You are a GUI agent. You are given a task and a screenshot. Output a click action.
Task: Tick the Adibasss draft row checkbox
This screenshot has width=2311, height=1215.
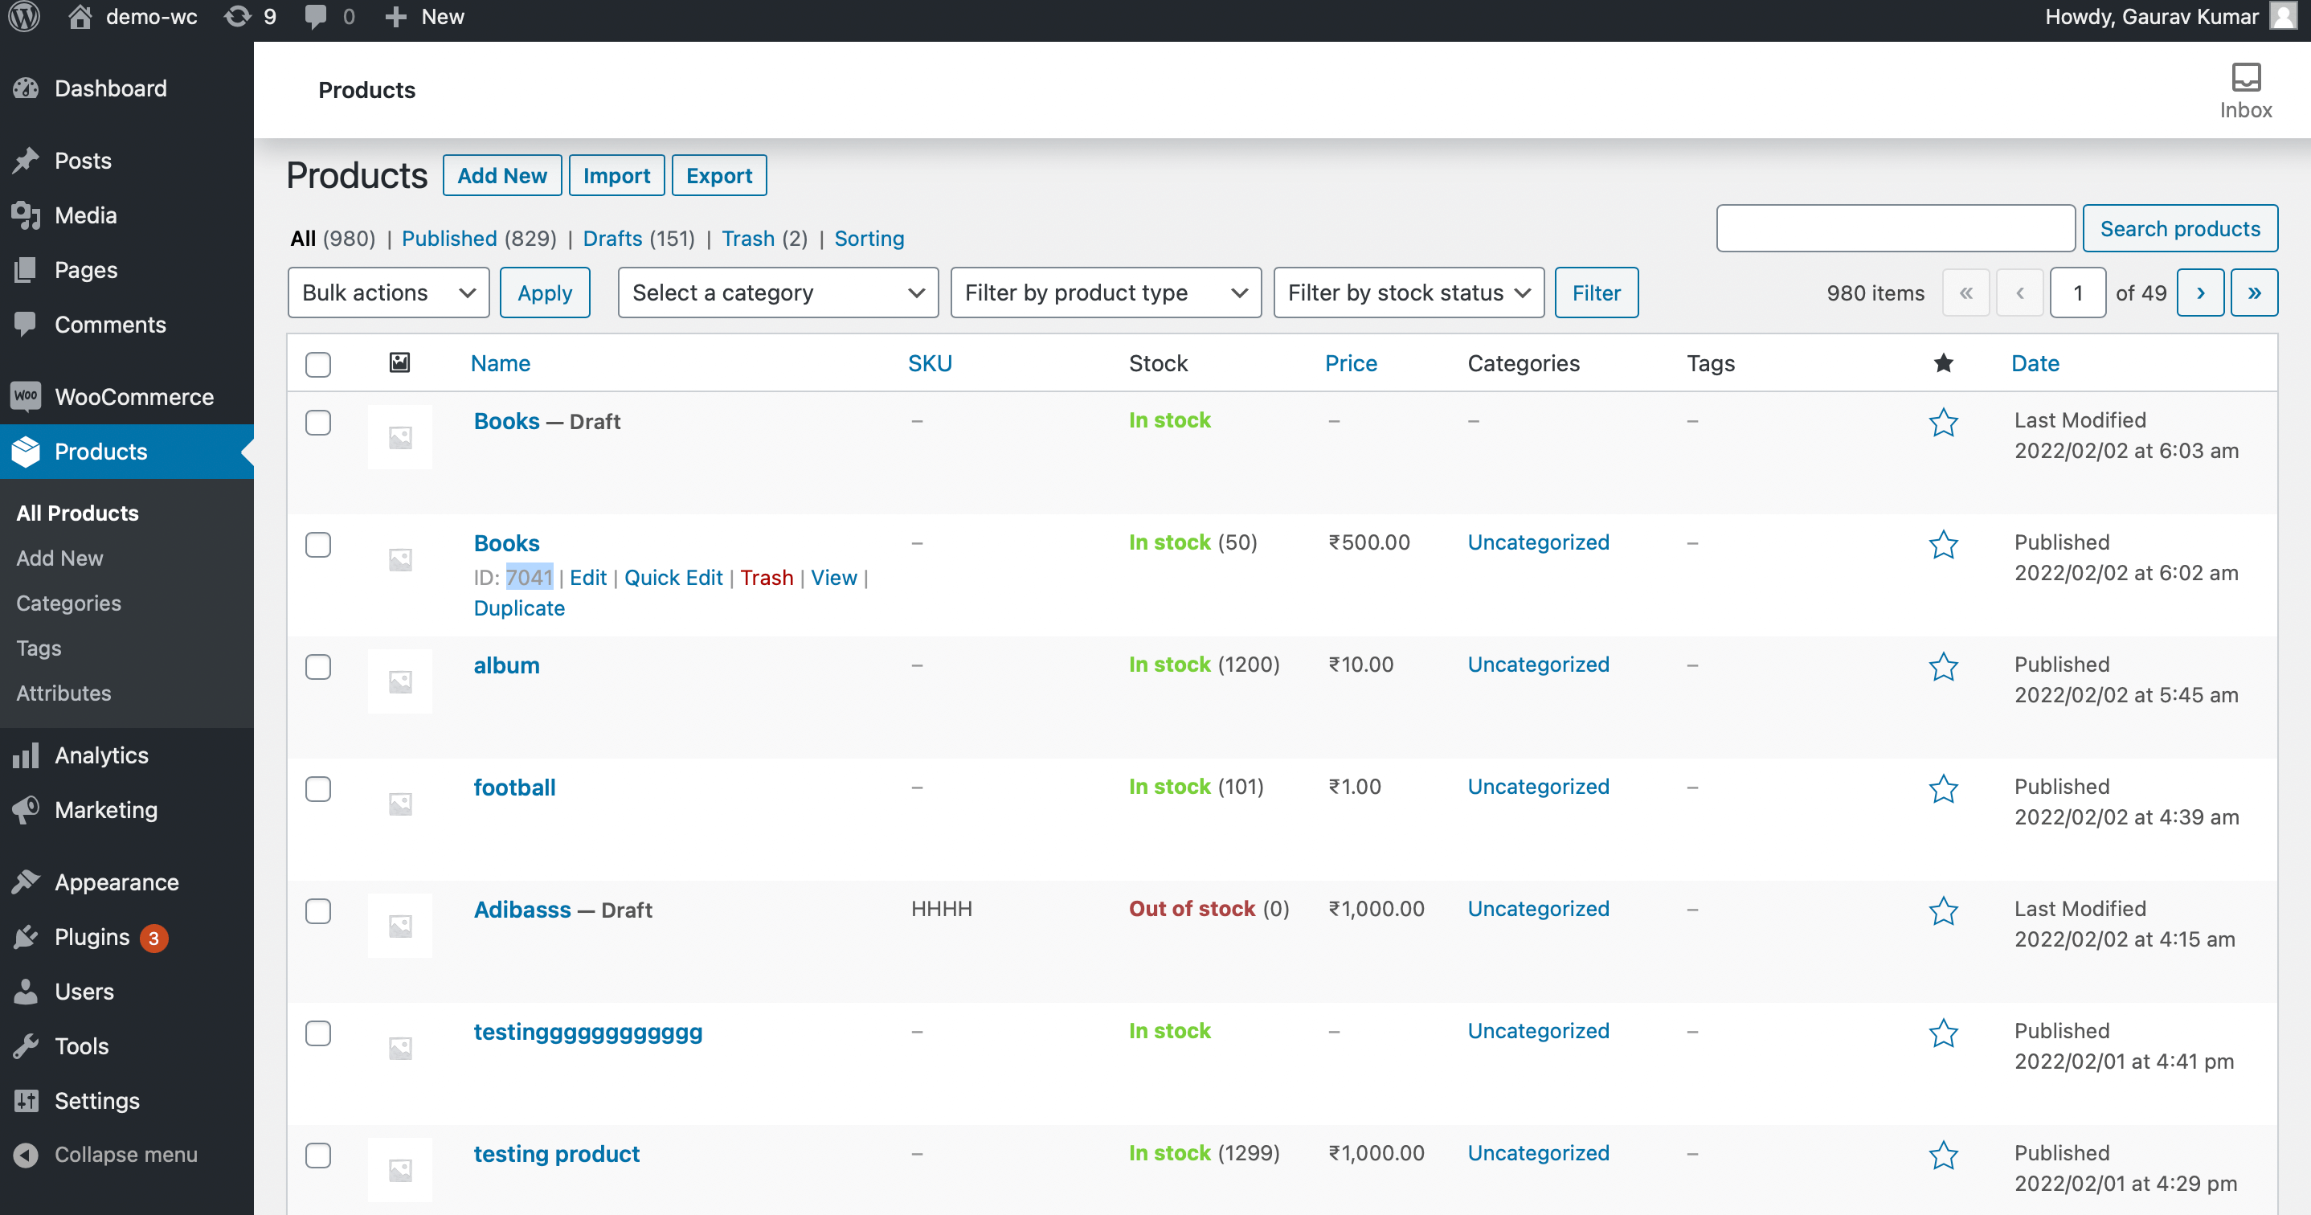pos(317,910)
